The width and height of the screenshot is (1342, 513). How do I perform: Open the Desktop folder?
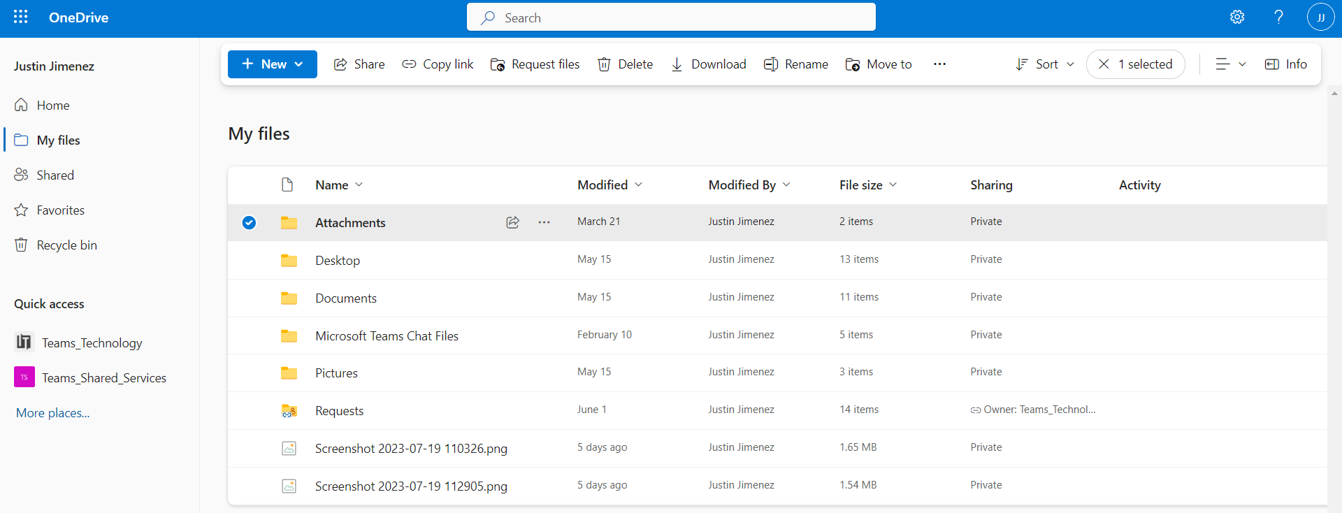[x=338, y=261]
